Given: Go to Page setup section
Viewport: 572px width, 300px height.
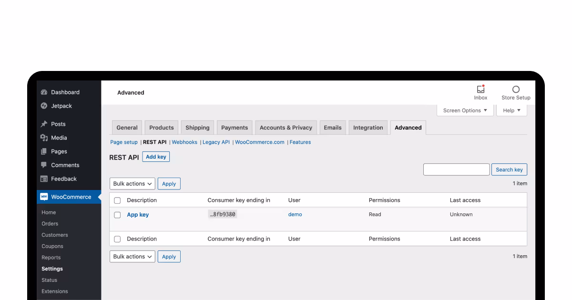Looking at the screenshot, I should click(x=124, y=142).
